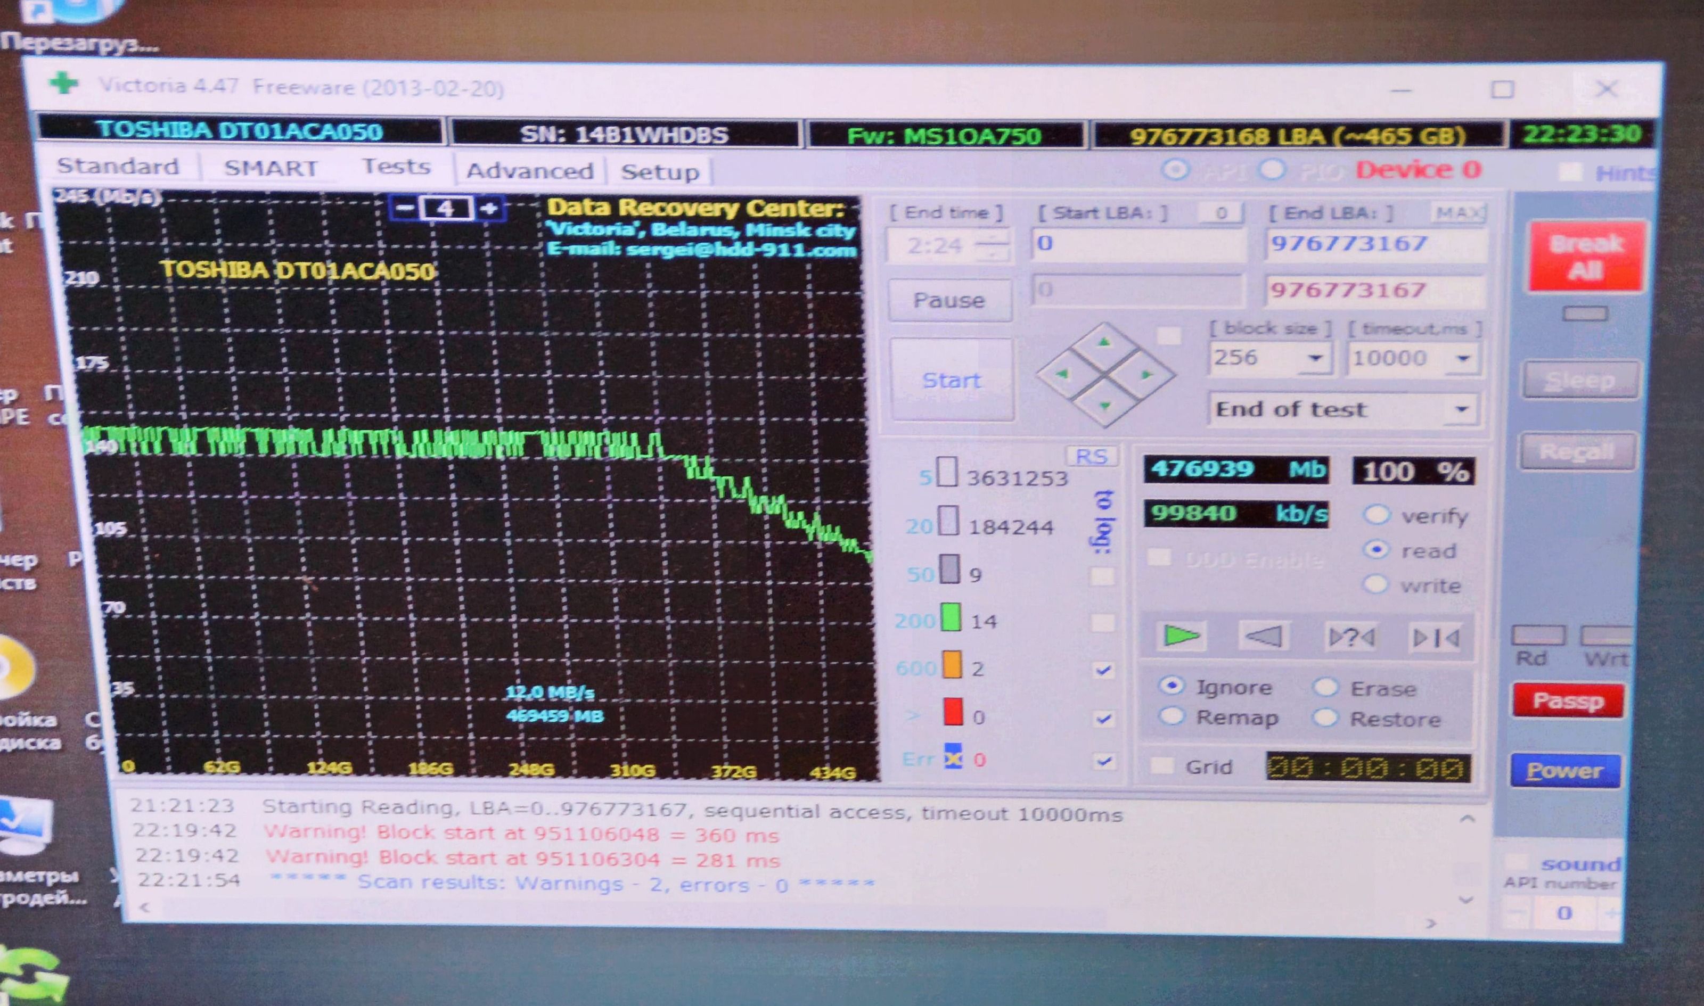Image resolution: width=1704 pixels, height=1006 pixels.
Task: Select the verify test mode
Action: coord(1377,515)
